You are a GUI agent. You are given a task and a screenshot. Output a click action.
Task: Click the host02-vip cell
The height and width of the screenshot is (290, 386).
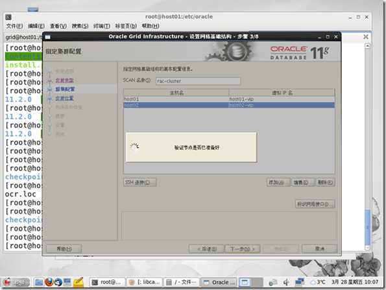point(282,105)
